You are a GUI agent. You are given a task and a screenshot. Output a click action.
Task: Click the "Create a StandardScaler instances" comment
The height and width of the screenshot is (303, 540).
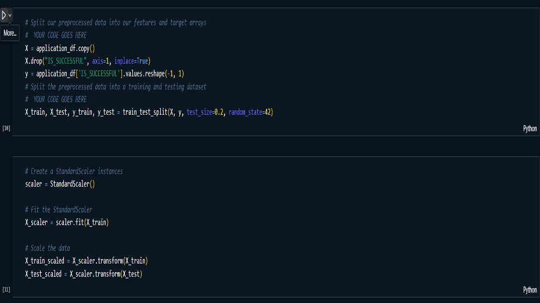coord(74,171)
